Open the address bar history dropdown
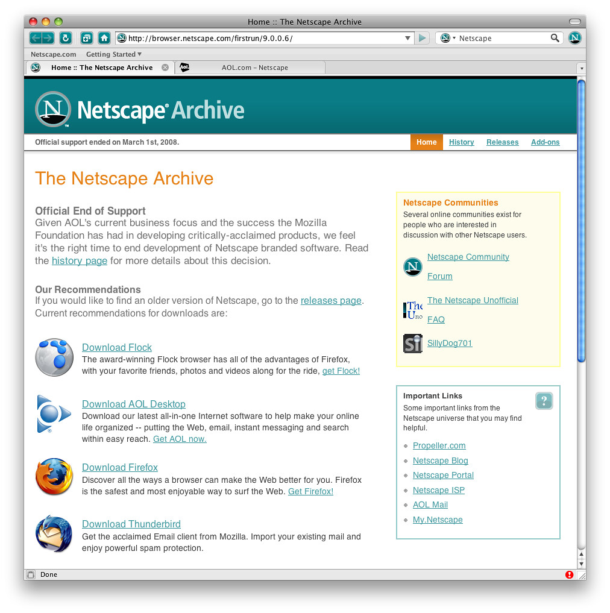The height and width of the screenshot is (613, 610). [x=407, y=37]
